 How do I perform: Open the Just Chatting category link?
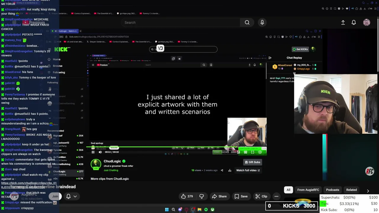click(111, 170)
